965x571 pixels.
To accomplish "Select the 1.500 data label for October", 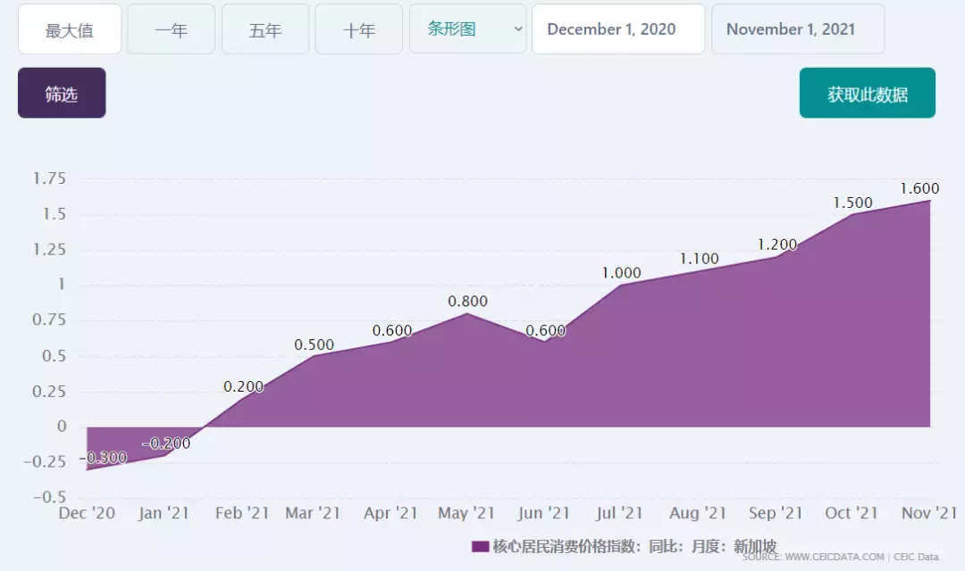I will pos(852,203).
